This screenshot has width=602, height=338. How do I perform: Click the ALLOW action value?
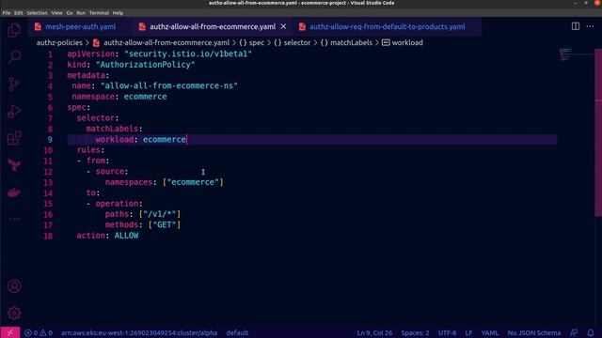(x=126, y=236)
